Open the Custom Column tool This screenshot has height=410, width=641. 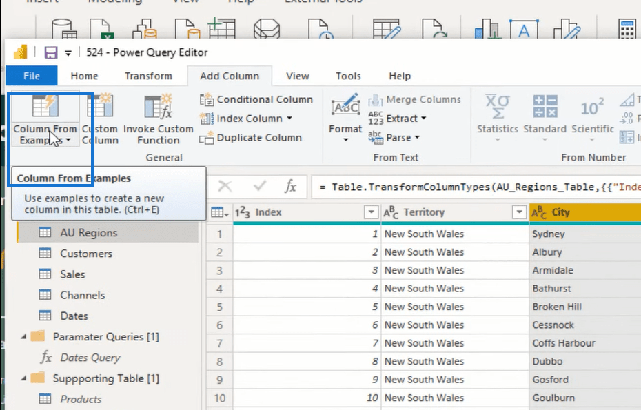click(100, 119)
